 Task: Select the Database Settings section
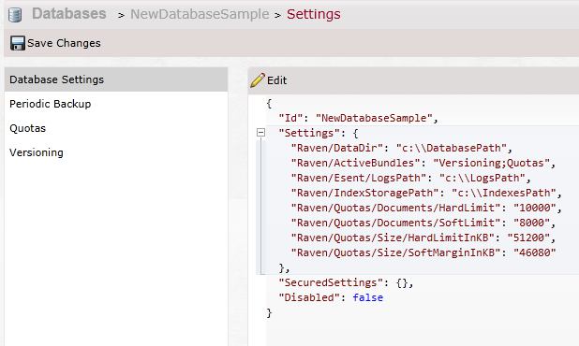(116, 79)
